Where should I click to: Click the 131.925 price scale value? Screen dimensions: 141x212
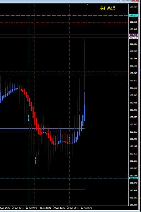pyautogui.click(x=133, y=190)
